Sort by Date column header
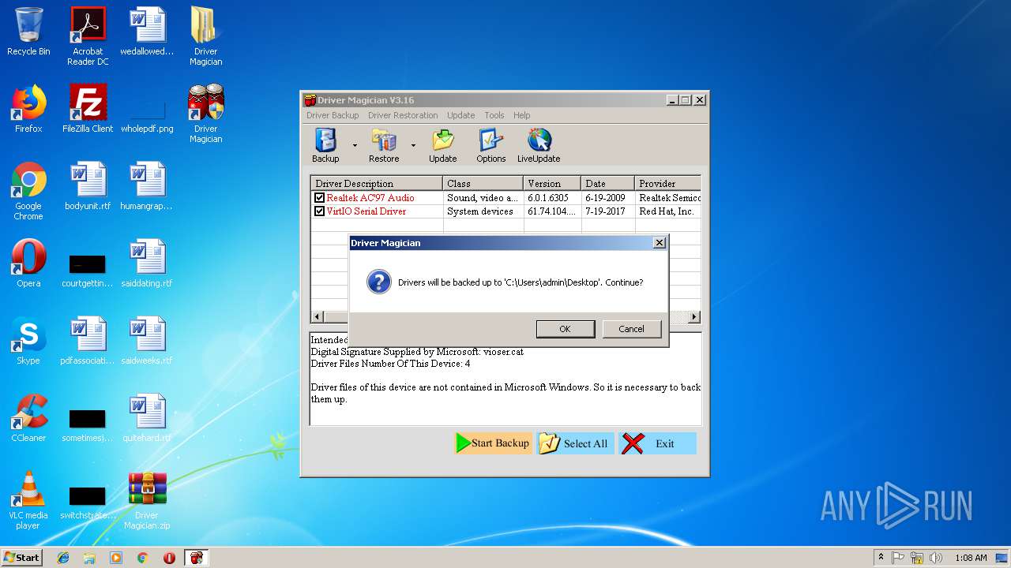Viewport: 1011px width, 568px height. 607,184
